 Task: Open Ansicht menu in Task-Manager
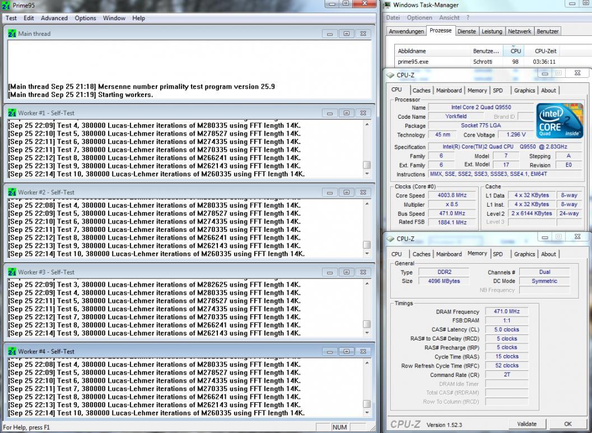point(449,18)
